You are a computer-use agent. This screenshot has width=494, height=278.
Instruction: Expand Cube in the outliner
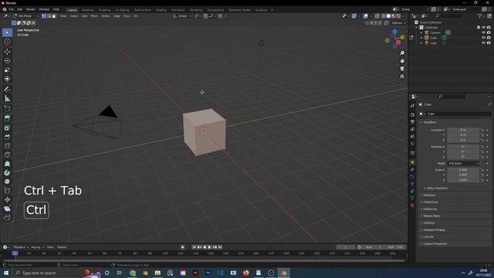[x=421, y=38]
